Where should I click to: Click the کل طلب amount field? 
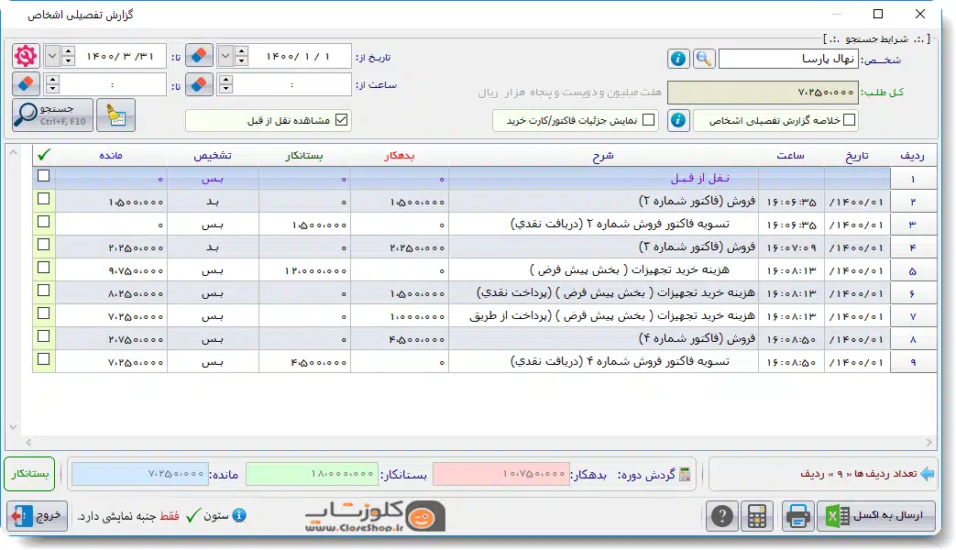pos(763,92)
